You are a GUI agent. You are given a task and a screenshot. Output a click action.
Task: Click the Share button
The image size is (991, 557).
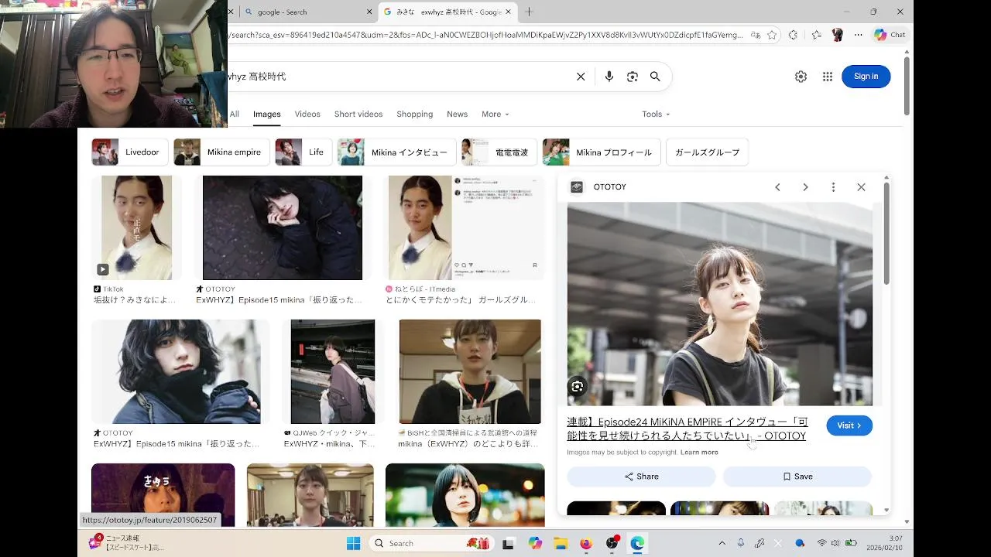[642, 477]
